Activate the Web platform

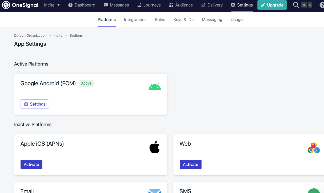191,164
